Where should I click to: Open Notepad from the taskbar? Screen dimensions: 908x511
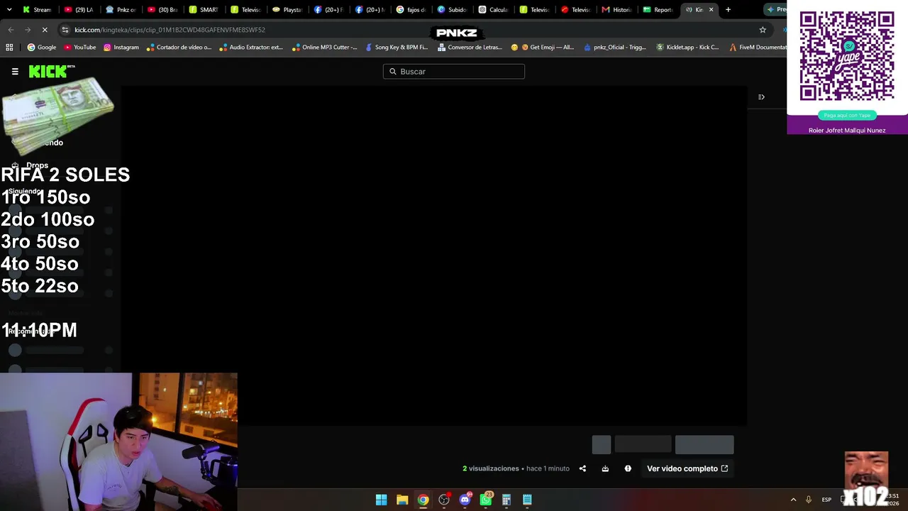[527, 500]
